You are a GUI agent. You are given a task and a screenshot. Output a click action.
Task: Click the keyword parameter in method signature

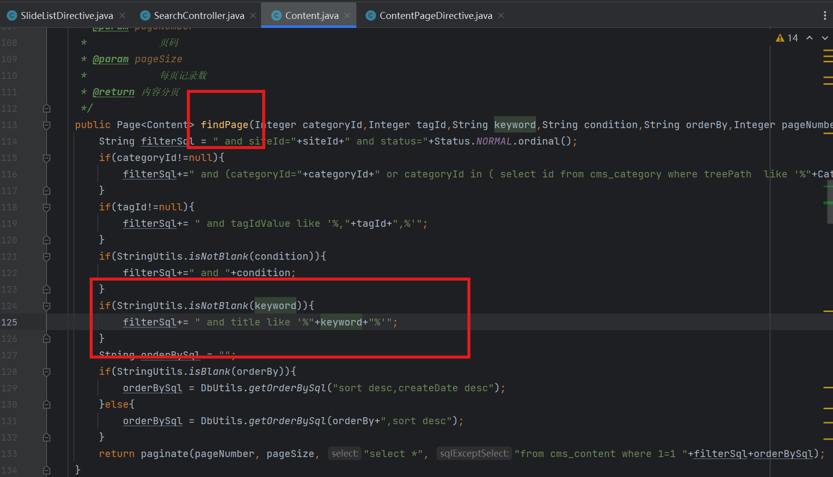click(515, 125)
